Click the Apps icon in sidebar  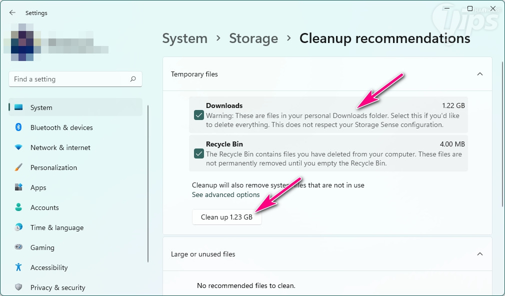tap(18, 187)
